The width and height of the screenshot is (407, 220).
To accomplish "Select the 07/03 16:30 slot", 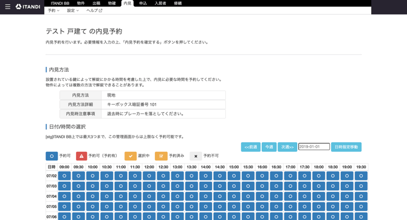I will tap(276, 186).
